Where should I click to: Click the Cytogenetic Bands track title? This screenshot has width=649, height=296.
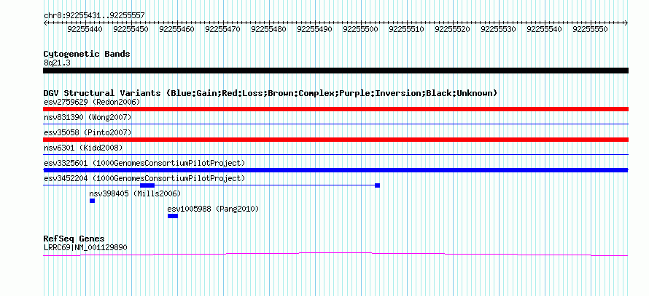pos(87,54)
